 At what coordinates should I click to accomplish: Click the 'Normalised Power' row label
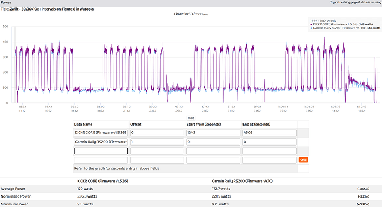pos(16,196)
